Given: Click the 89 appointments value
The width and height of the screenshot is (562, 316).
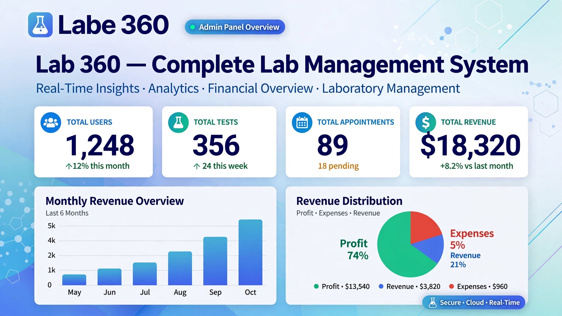Looking at the screenshot, I should click(x=333, y=145).
